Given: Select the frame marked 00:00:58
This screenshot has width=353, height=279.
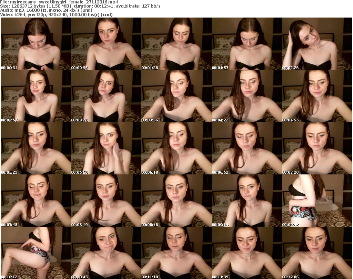Looking at the screenshot, I should click(106, 44).
